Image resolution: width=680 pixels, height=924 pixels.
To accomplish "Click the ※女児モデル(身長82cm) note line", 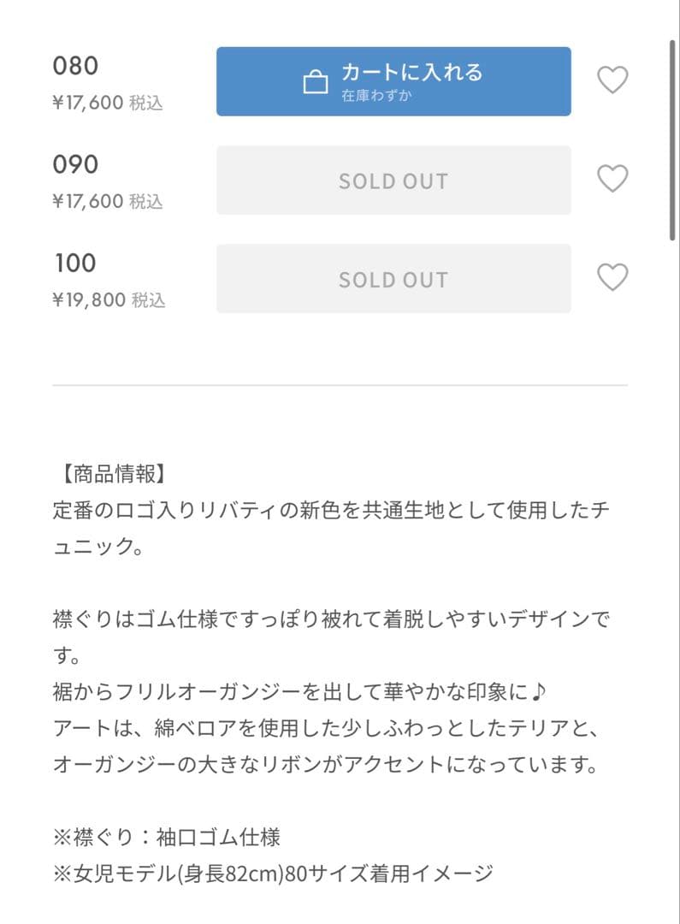I will 273,874.
